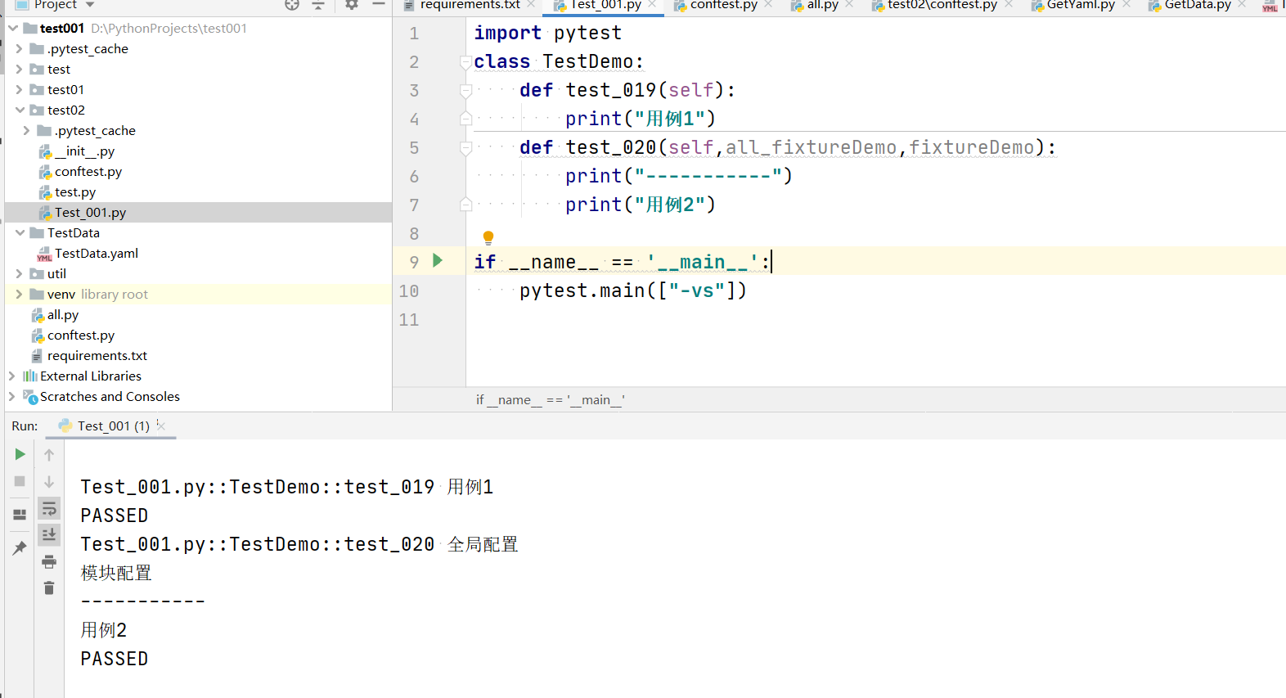Click line number 4 in the gutter

[414, 119]
